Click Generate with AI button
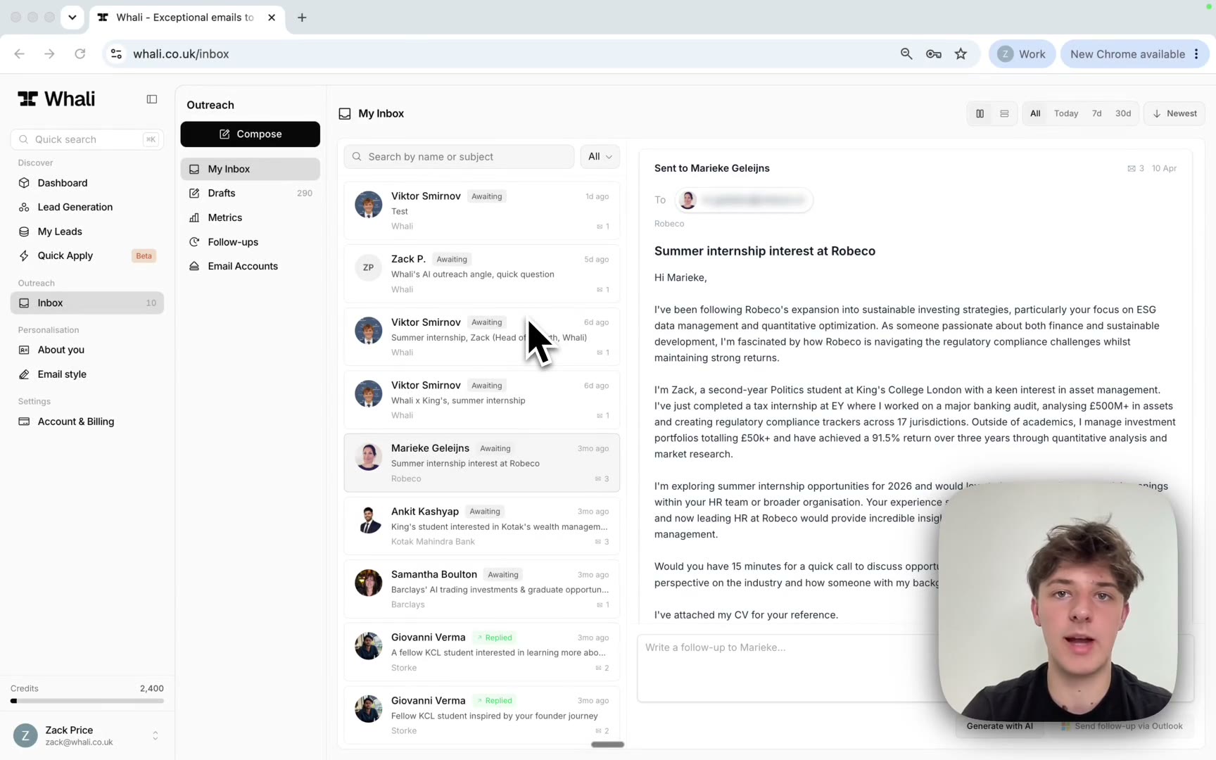The image size is (1216, 760). (1000, 726)
